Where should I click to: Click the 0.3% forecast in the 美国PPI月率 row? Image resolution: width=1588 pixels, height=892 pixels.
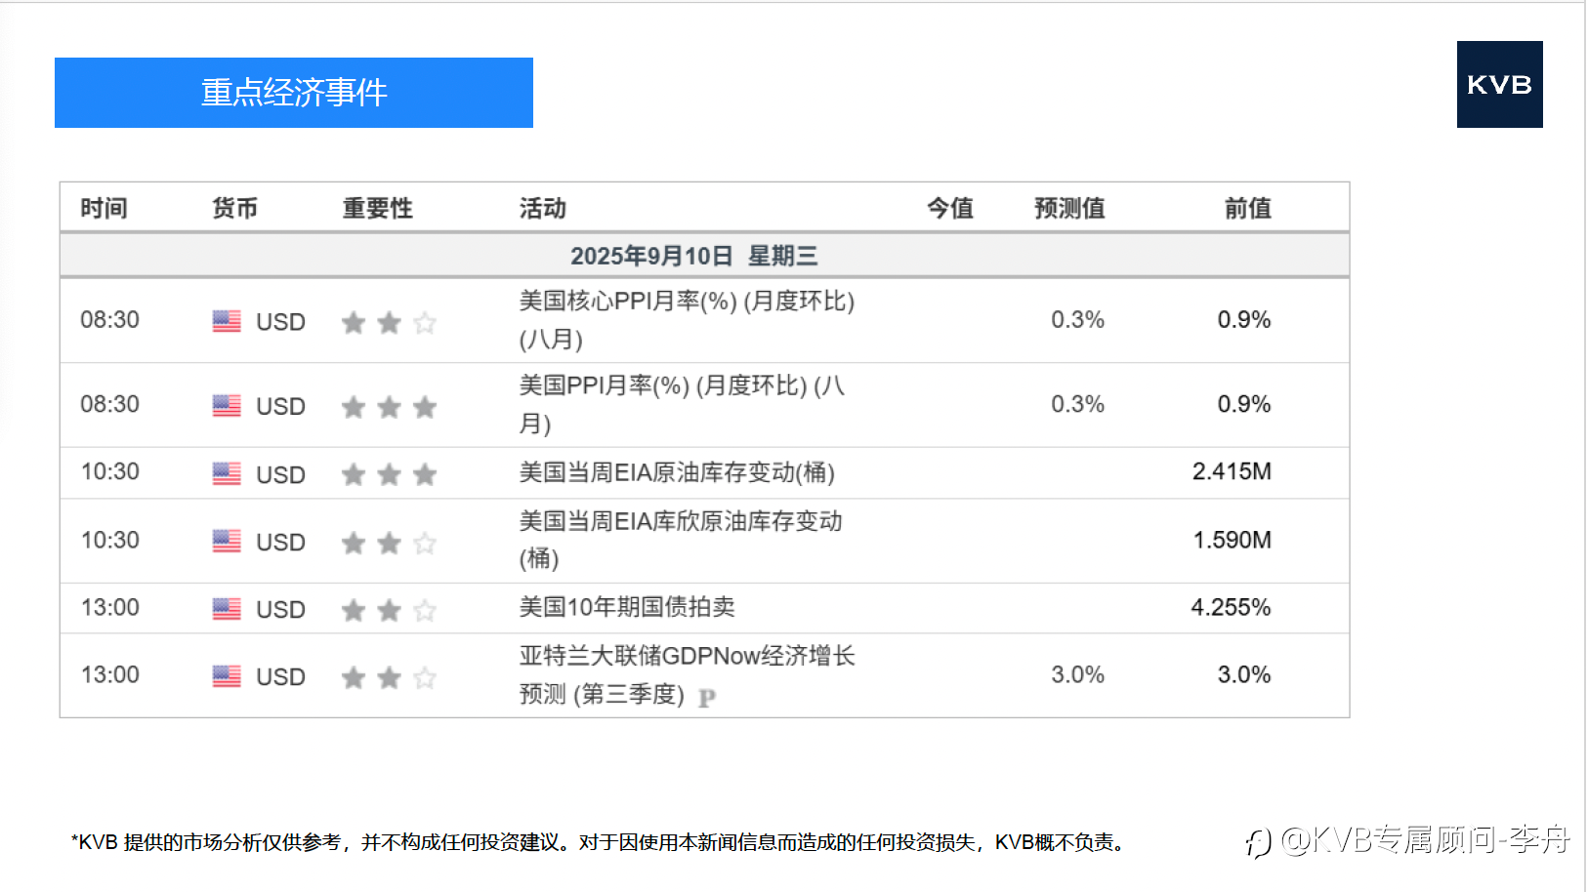tap(1078, 404)
